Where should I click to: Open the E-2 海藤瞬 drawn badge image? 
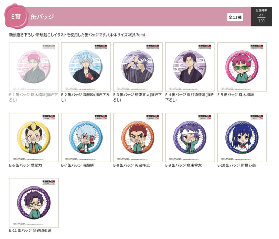tap(86, 67)
